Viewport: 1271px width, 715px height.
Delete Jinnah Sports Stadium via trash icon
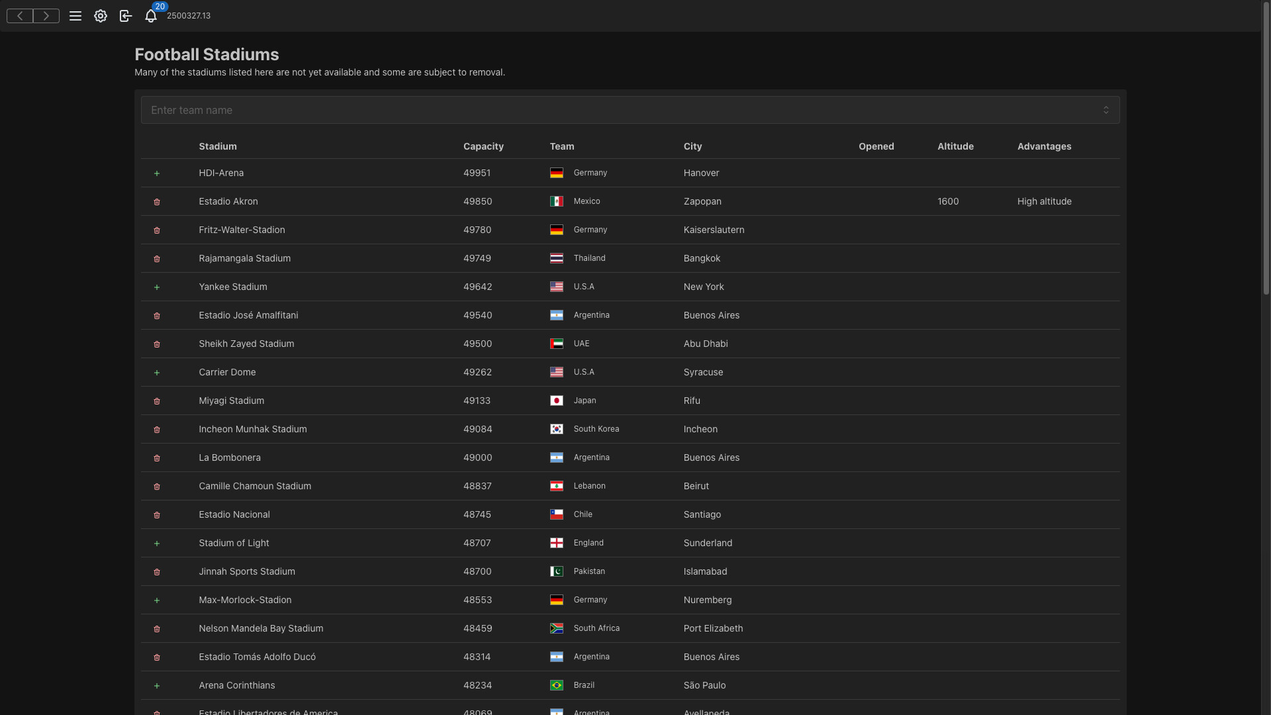tap(157, 572)
